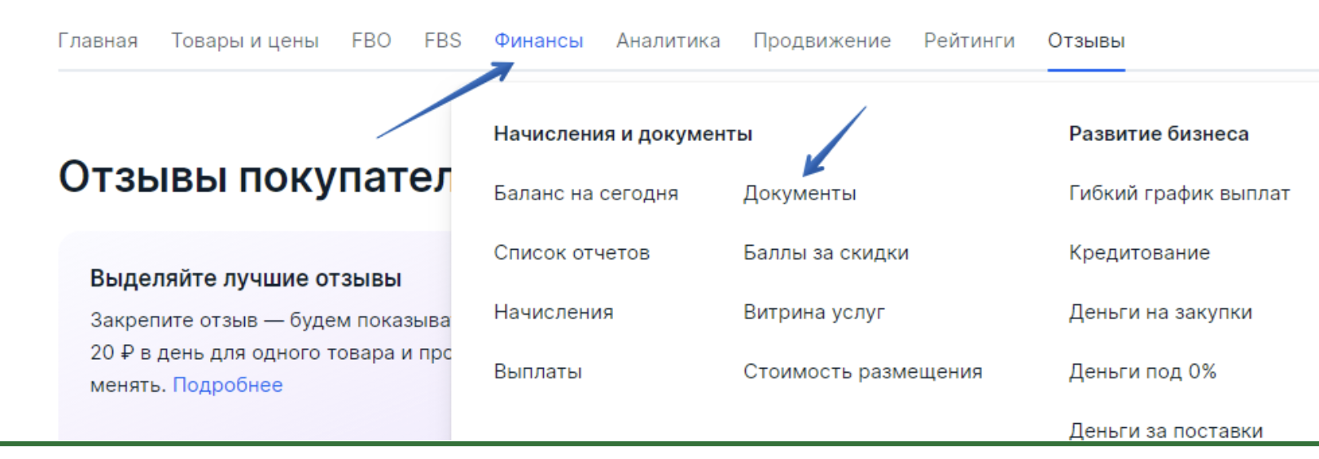
Task: Click Документы in the dropdown menu
Action: pos(800,194)
